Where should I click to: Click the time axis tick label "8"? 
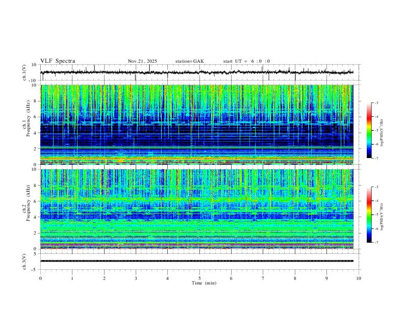(x=295, y=278)
